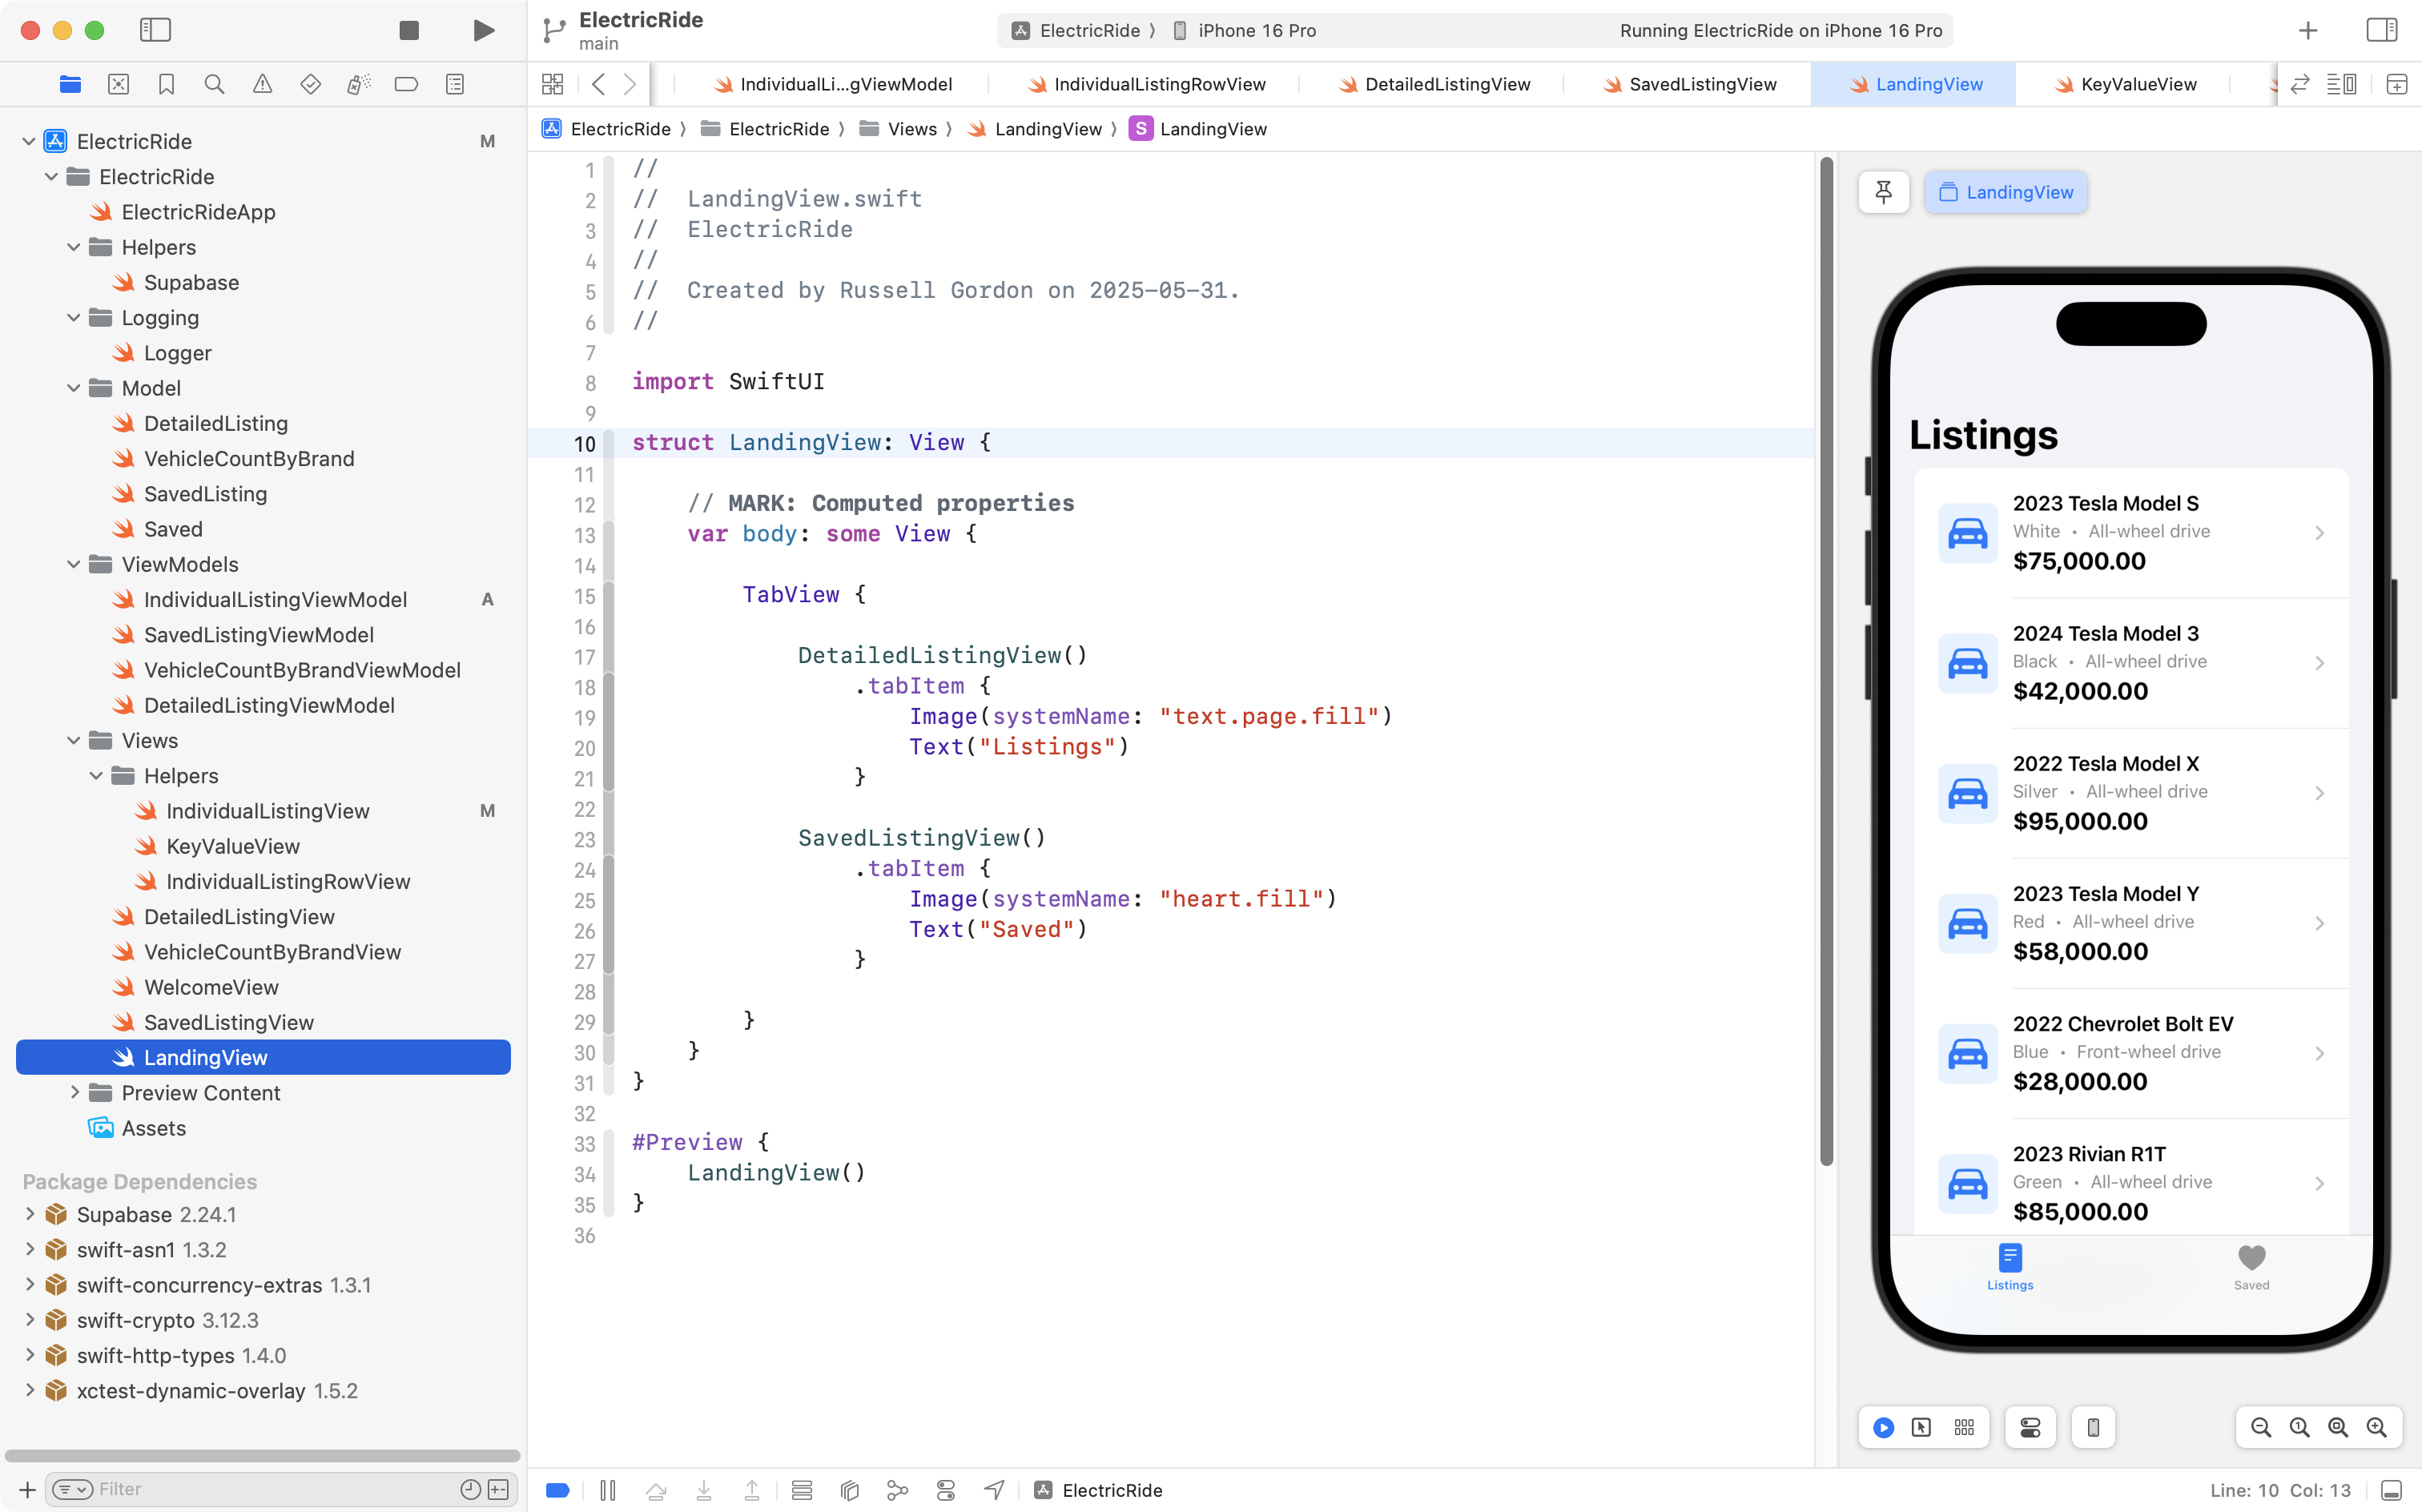Pause program execution in debug bar
Screen dimensions: 2422x1512
click(607, 1490)
